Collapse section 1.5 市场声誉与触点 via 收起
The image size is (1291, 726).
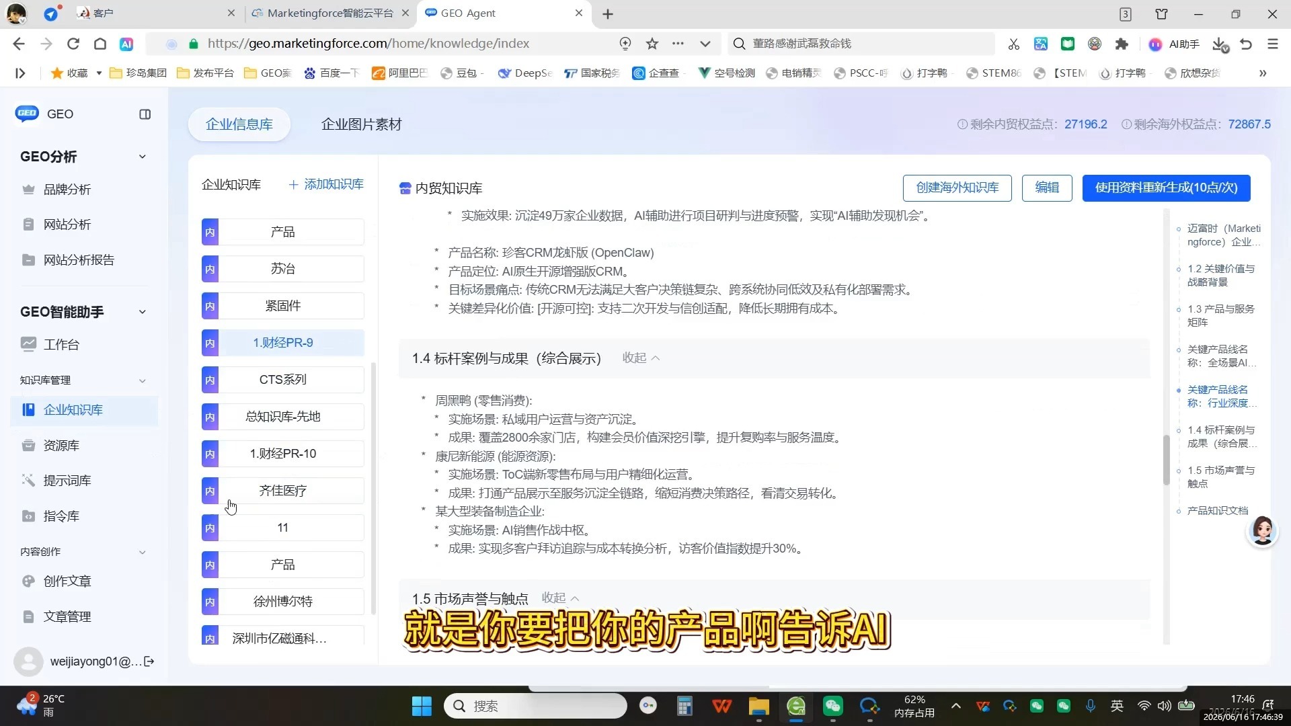[x=560, y=598]
